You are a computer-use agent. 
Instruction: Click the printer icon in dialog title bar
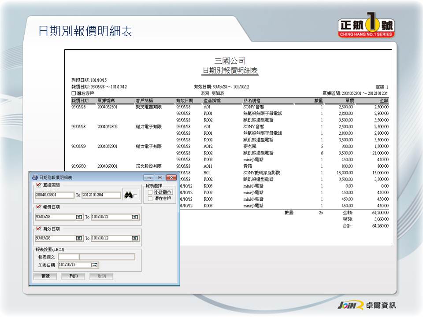pos(35,177)
